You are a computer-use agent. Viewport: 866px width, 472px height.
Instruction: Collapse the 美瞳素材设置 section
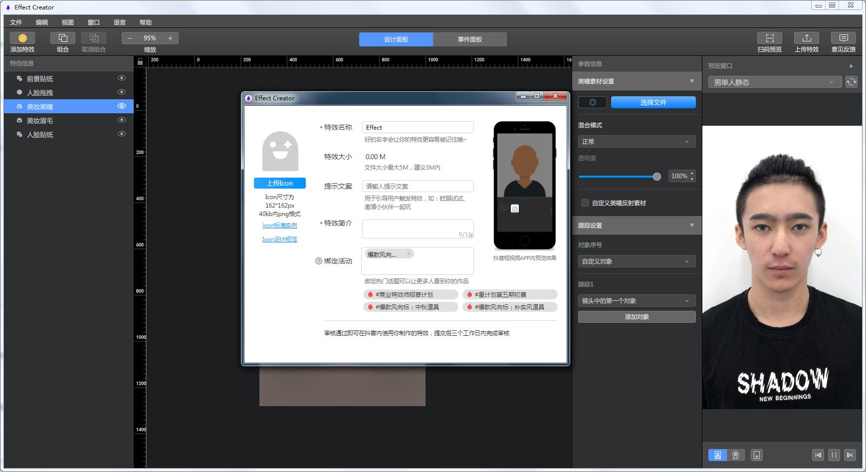point(692,81)
